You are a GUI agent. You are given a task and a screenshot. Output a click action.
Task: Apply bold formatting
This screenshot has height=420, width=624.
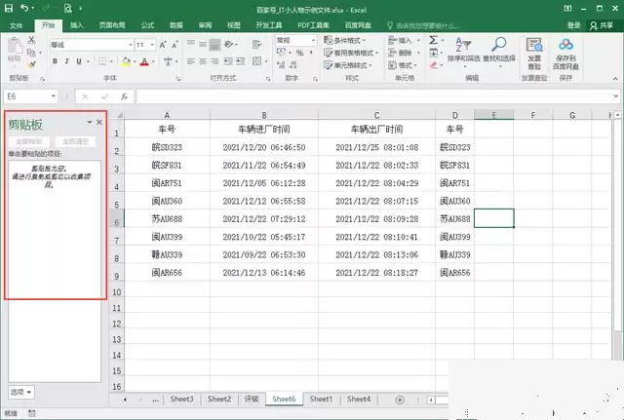[55, 61]
